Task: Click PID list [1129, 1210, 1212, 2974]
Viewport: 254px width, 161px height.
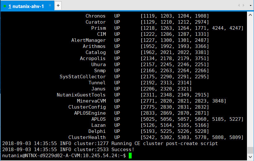Action: [175, 22]
